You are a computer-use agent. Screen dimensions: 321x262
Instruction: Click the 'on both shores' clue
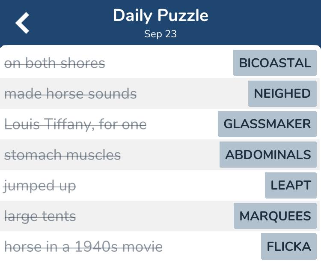click(x=55, y=63)
